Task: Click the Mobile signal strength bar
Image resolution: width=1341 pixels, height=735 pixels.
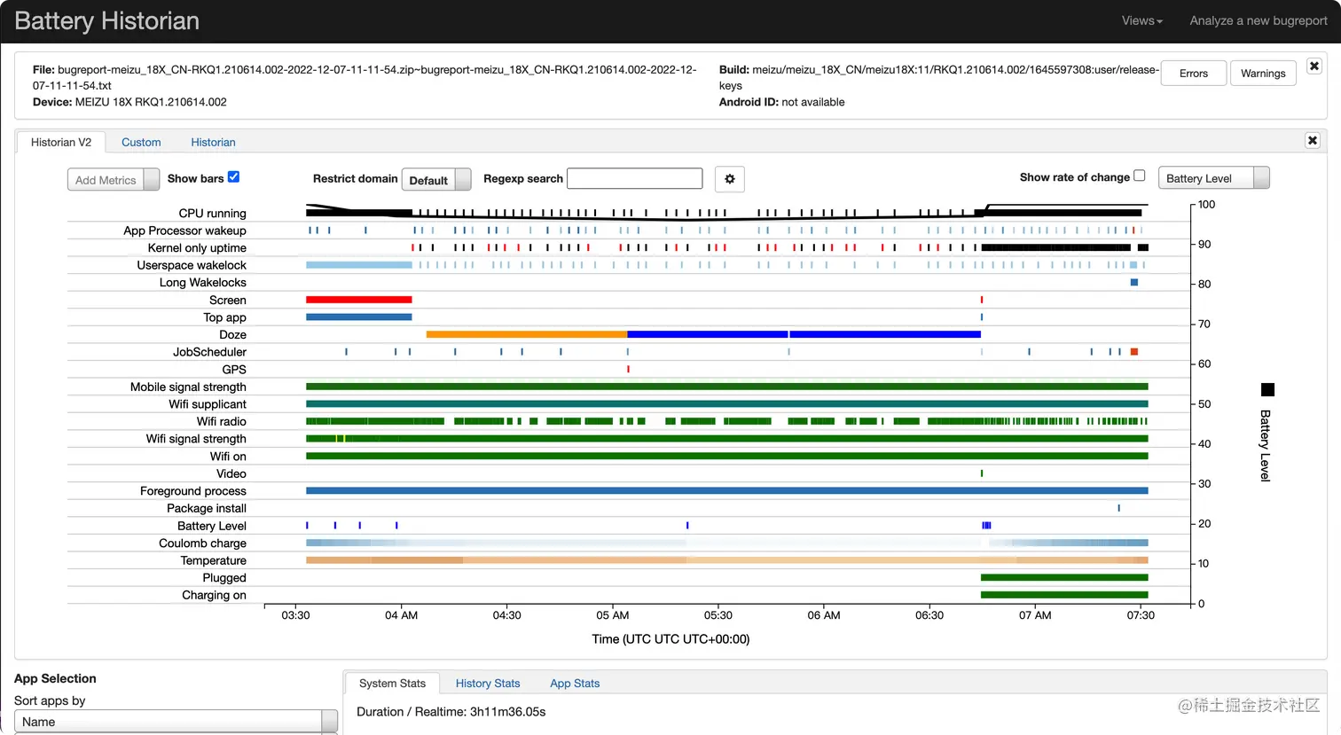Action: click(x=727, y=387)
